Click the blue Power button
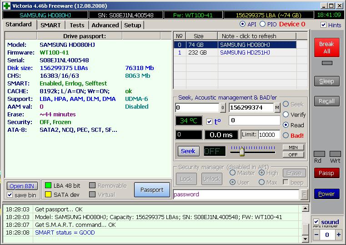This screenshot has width=346, height=245. [x=326, y=194]
